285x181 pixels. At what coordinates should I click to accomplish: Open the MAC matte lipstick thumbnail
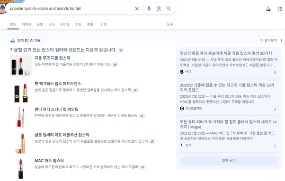[21, 169]
